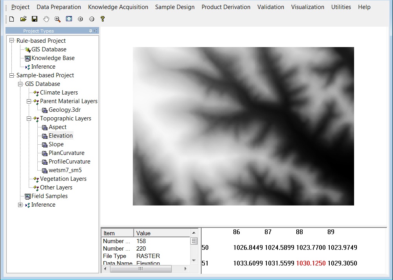393x280 pixels.
Task: Click the properties list scroll left arrow
Action: 105,269
